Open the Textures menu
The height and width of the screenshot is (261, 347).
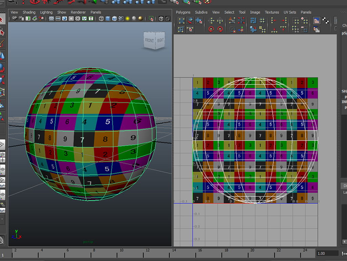(272, 12)
